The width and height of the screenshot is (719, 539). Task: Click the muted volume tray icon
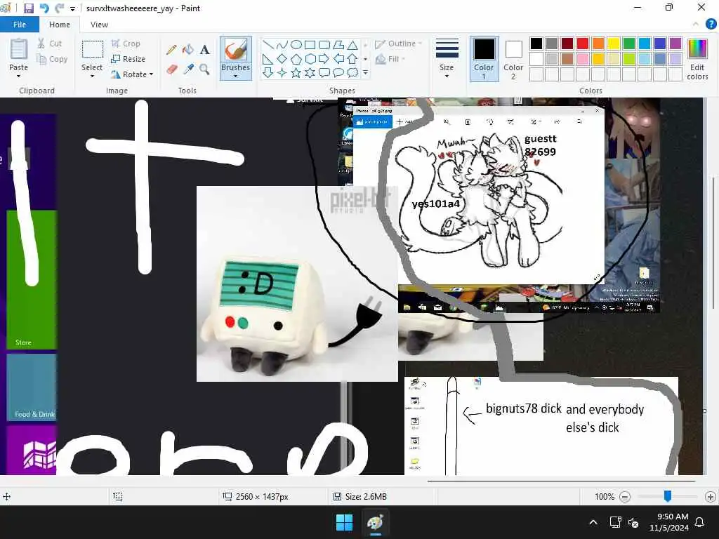633,522
